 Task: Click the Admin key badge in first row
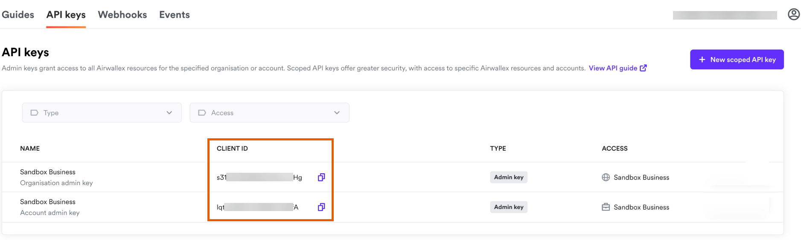click(x=509, y=177)
